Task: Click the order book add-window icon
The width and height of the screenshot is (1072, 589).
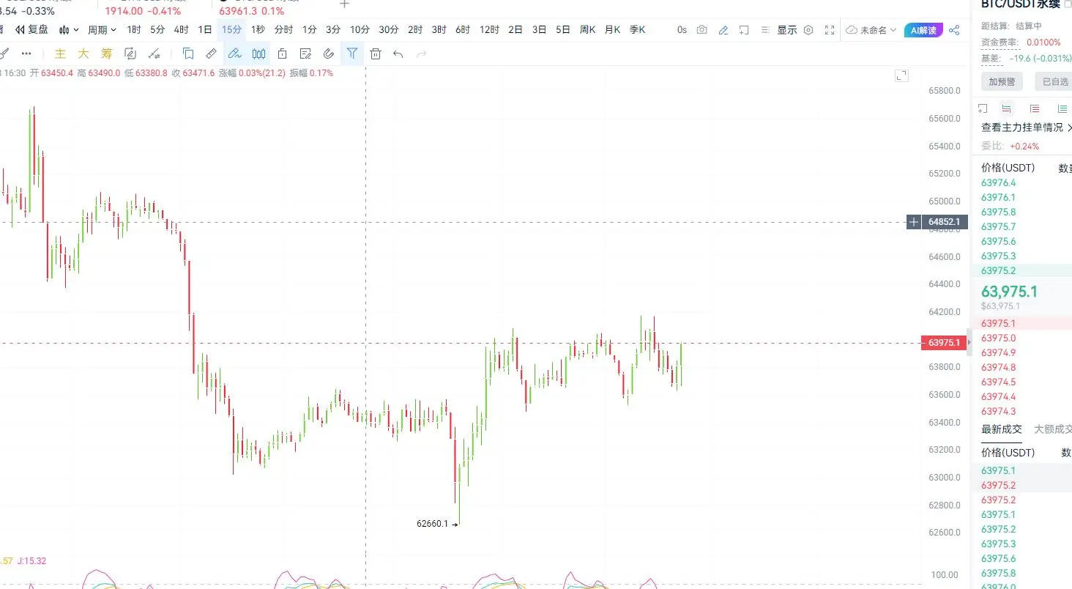Action: pos(983,108)
